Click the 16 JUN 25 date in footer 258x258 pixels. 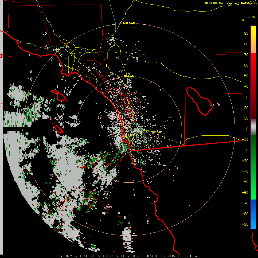pyautogui.click(x=172, y=256)
